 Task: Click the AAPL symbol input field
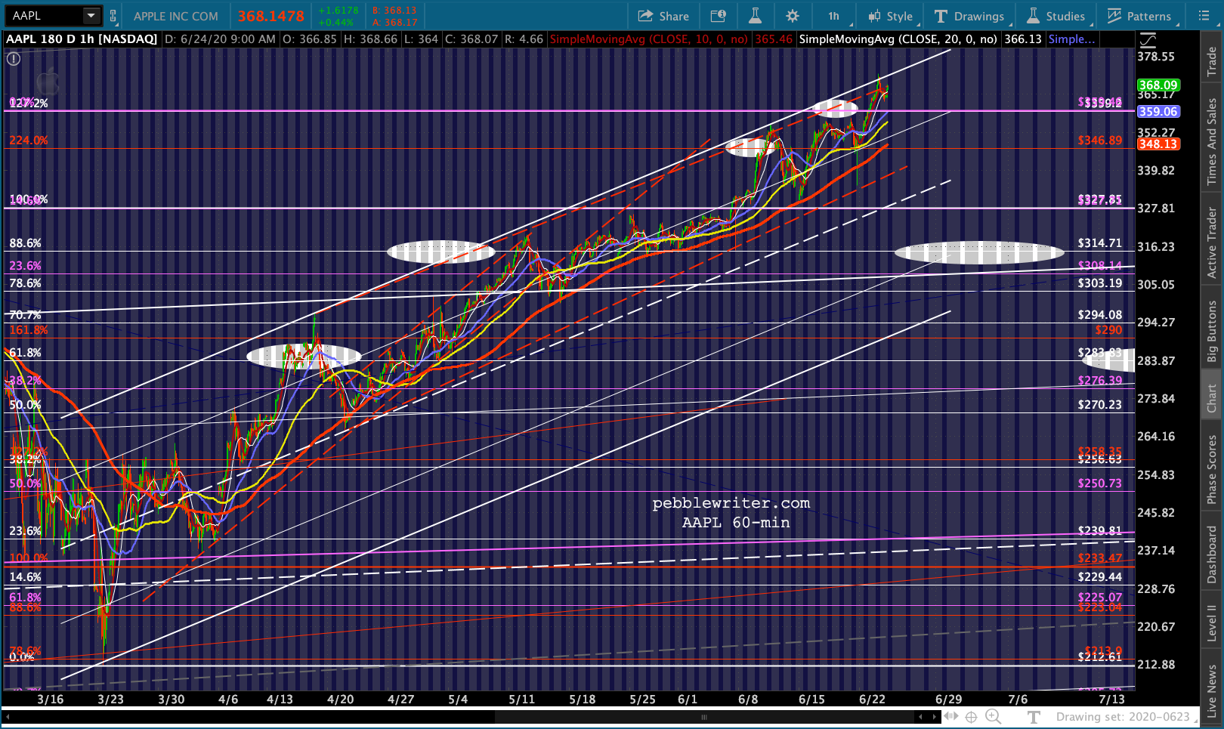click(44, 15)
